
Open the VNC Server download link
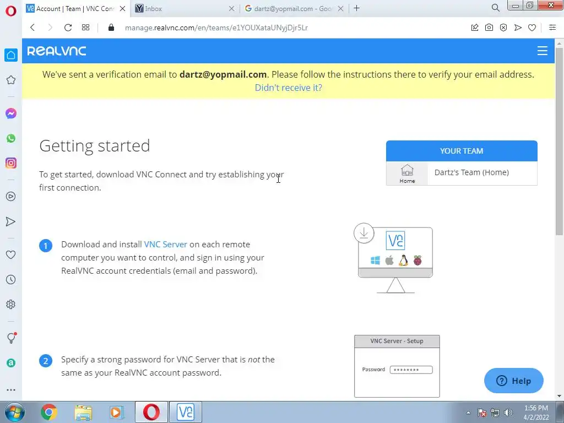point(165,244)
